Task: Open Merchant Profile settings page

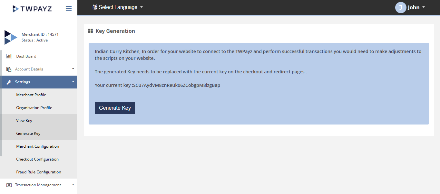Action: [x=31, y=95]
